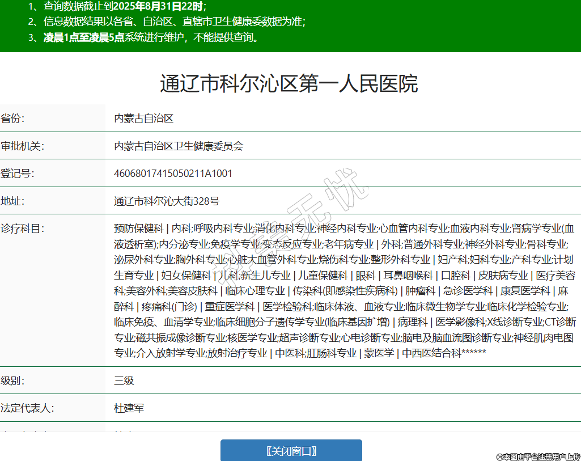Viewport: 581px width, 461px height.
Task: Select the 诊疗科目 row label
Action: click(x=23, y=229)
